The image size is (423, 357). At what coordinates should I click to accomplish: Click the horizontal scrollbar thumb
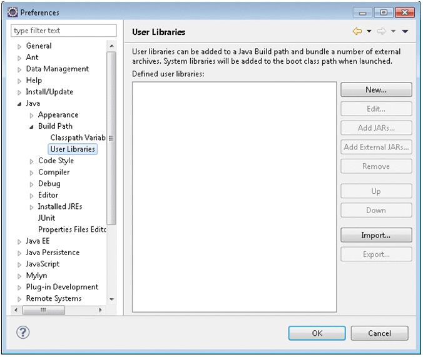(44, 310)
